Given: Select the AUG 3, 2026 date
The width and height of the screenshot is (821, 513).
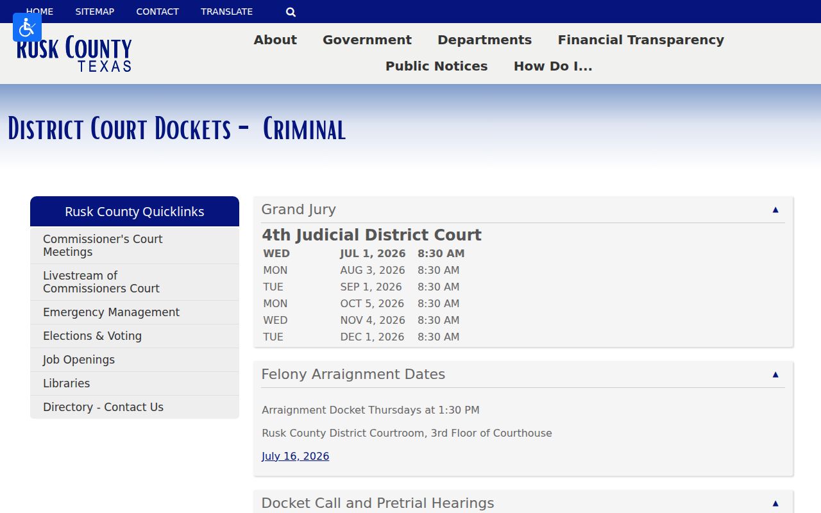Looking at the screenshot, I should (x=373, y=270).
